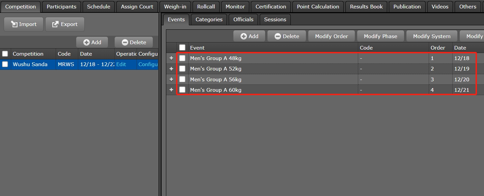Click the Export icon button
Image resolution: width=484 pixels, height=196 pixels.
[x=65, y=24]
